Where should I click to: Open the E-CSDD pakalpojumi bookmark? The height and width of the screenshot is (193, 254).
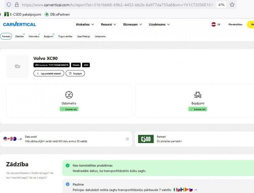point(23,14)
